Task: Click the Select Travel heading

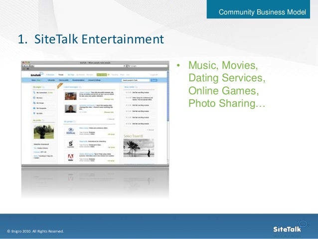Action: tap(133, 136)
